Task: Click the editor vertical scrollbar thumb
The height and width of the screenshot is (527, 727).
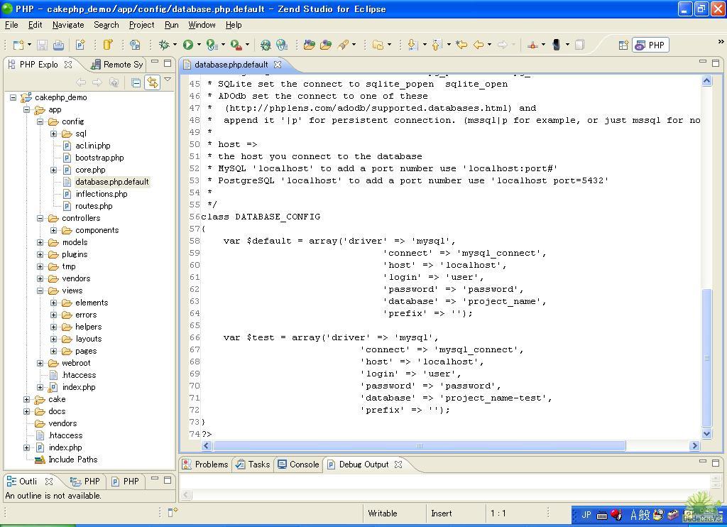Action: click(x=706, y=357)
